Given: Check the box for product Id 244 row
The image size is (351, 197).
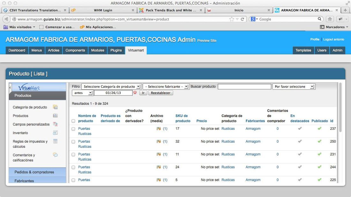Looking at the screenshot, I should (x=73, y=167).
